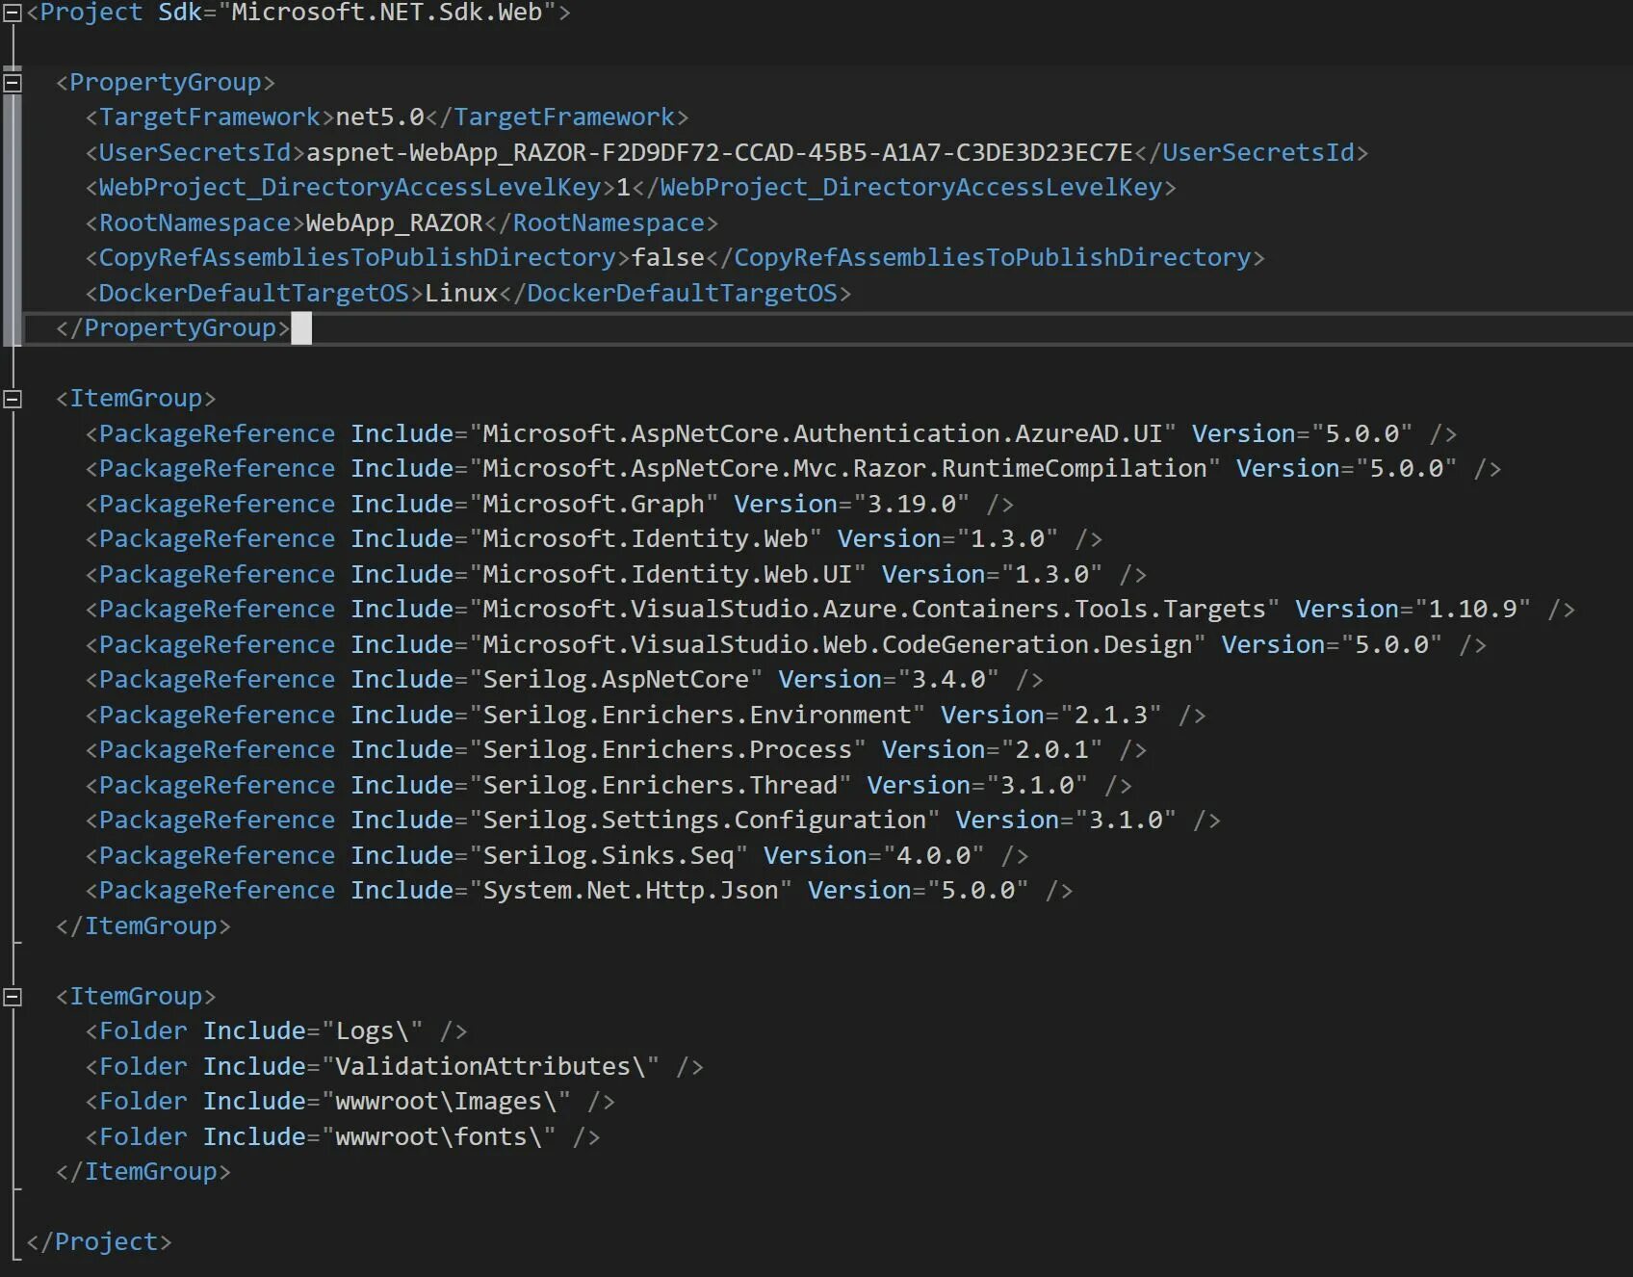Click version 3.4.0 of Serilog.AspNetCore
The image size is (1633, 1277).
point(948,679)
